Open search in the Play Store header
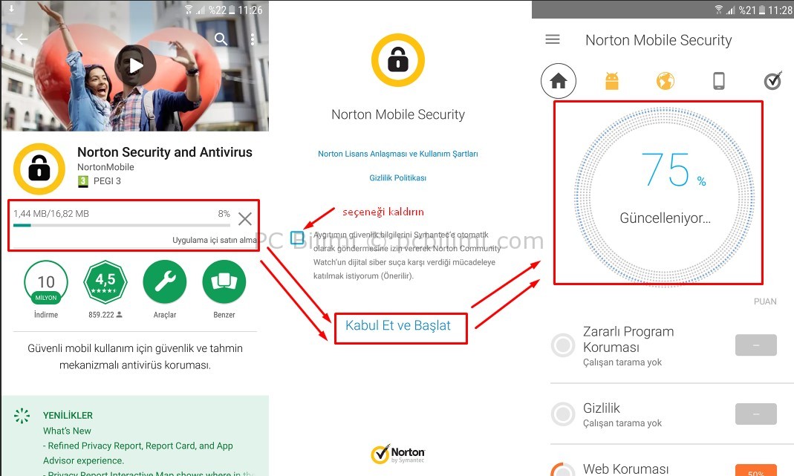This screenshot has height=476, width=794. pos(221,39)
